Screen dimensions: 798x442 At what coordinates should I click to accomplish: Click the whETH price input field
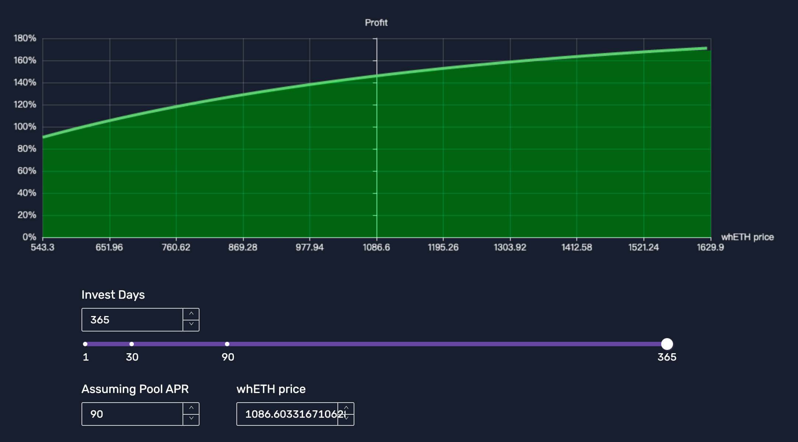[x=287, y=414]
